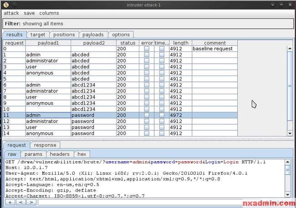Open the save menu
This screenshot has width=296, height=208.
click(x=29, y=13)
